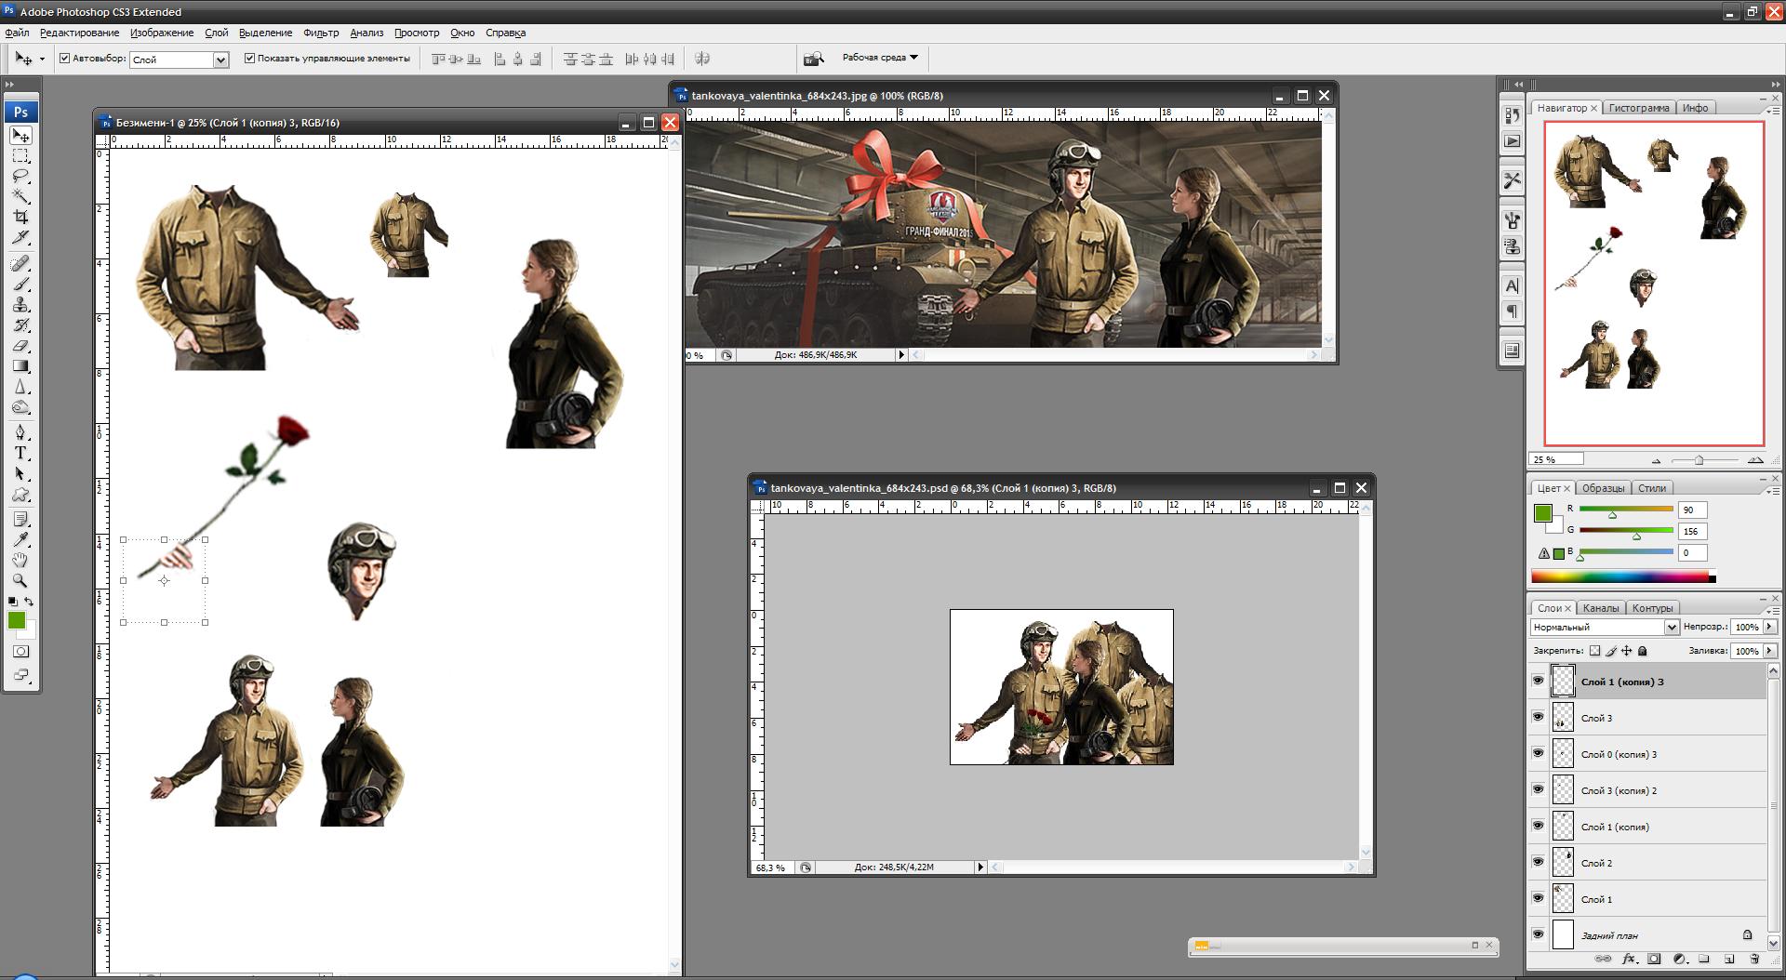Switch to the Zoom tool
Screen dimensions: 1786x980
pyautogui.click(x=20, y=580)
